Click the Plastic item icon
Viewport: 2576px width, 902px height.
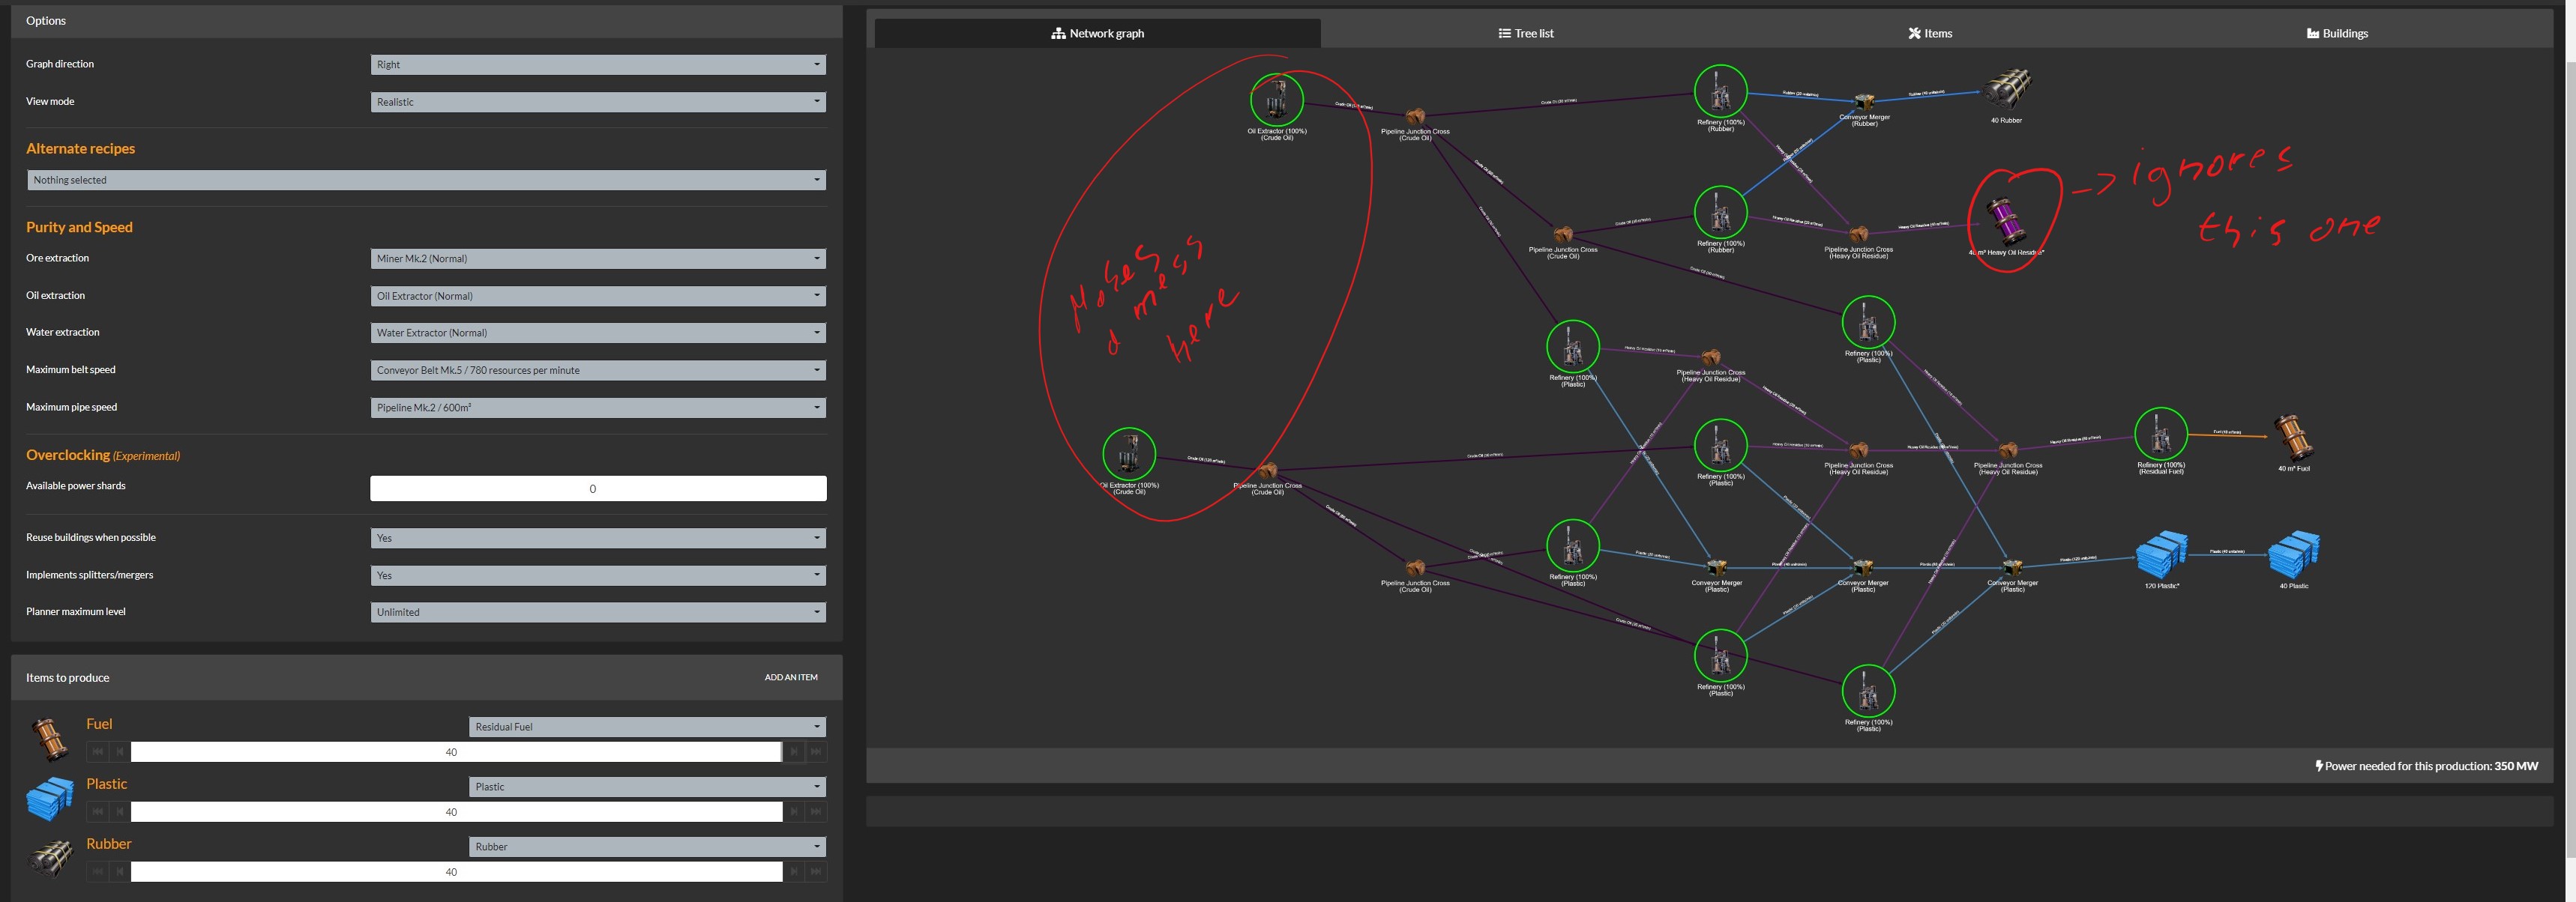50,799
